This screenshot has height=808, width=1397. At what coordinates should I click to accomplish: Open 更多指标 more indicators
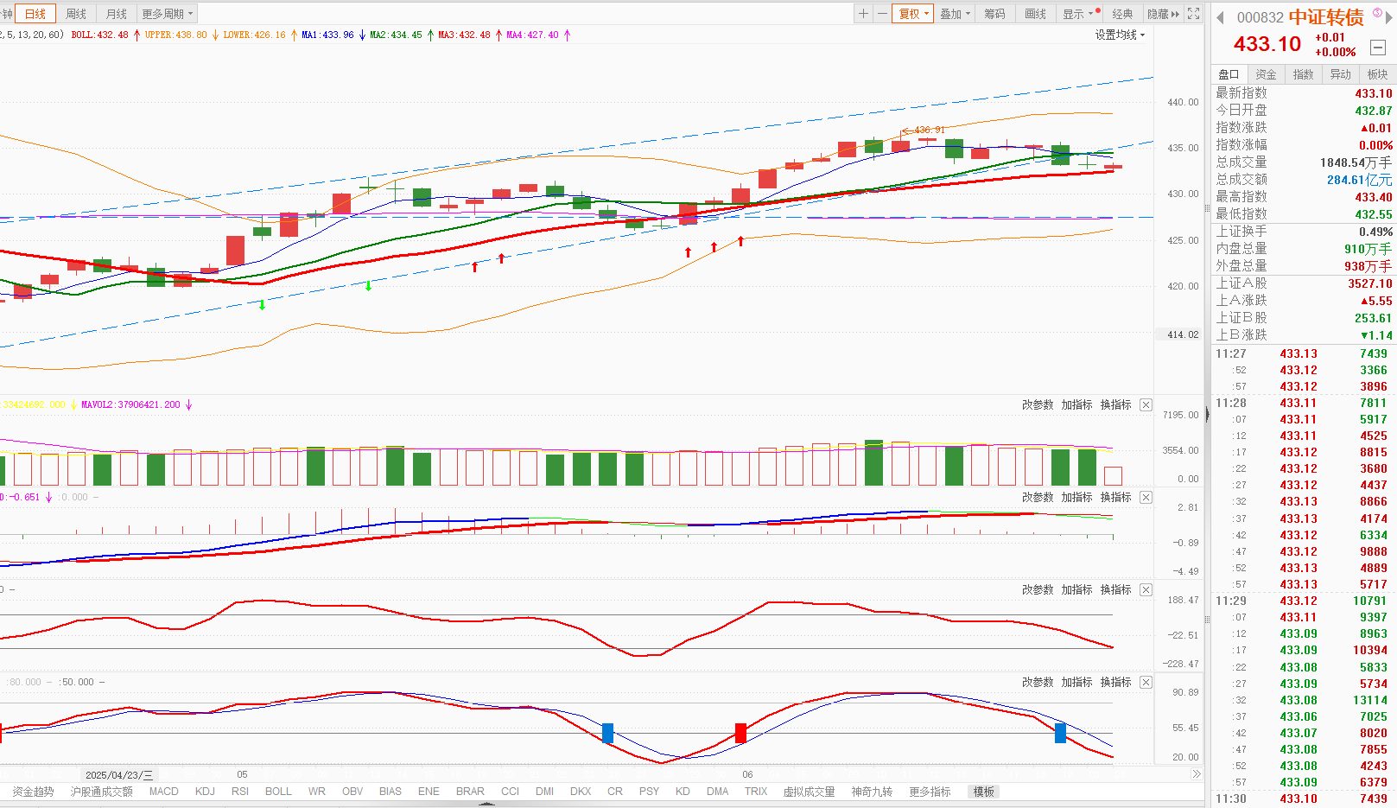pos(930,792)
